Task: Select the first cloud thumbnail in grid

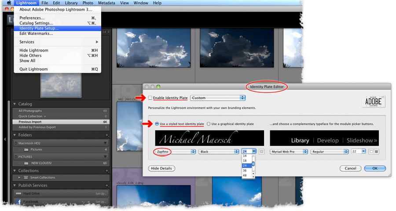Action: pyautogui.click(x=154, y=48)
